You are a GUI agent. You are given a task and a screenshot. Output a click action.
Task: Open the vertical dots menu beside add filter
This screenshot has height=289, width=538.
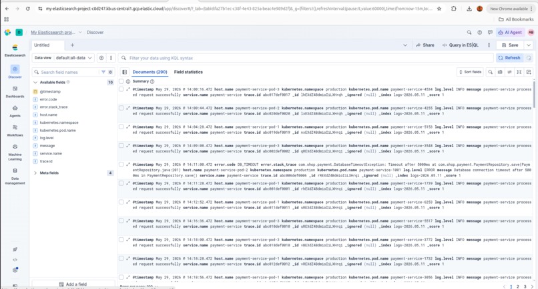coord(111,58)
